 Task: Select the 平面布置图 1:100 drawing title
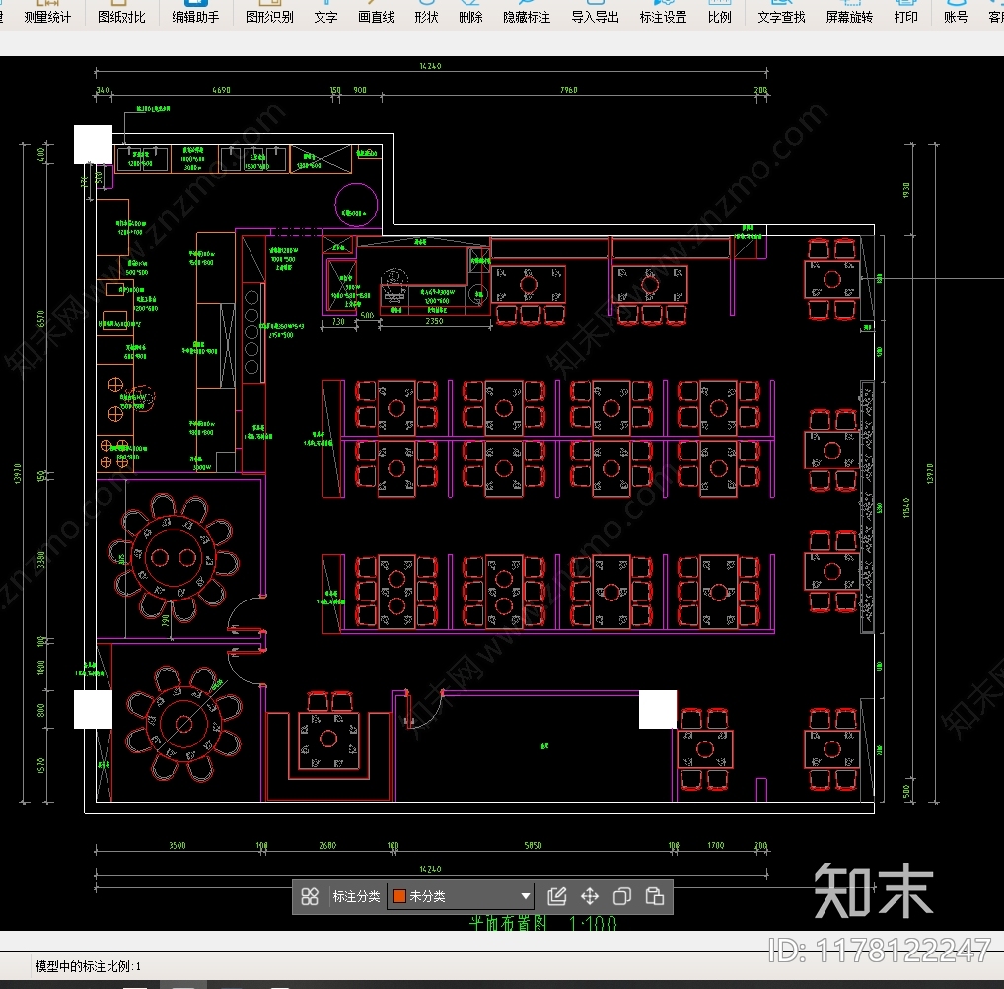point(542,923)
